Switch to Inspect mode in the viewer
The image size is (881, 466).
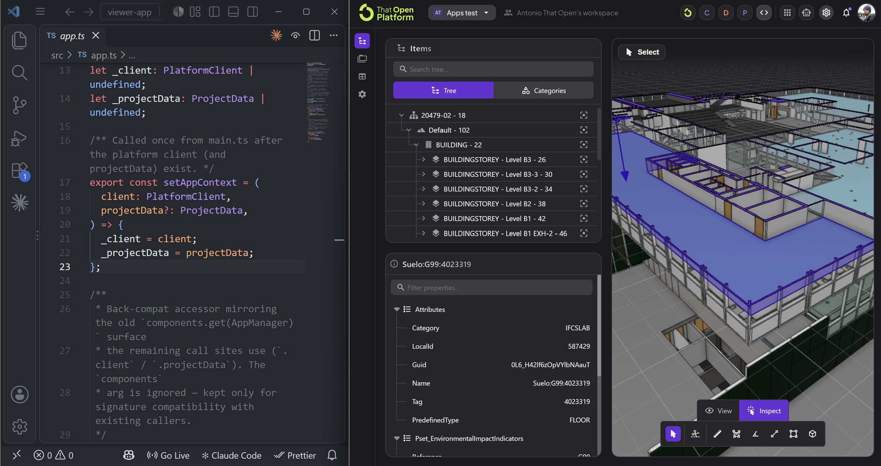pyautogui.click(x=764, y=410)
